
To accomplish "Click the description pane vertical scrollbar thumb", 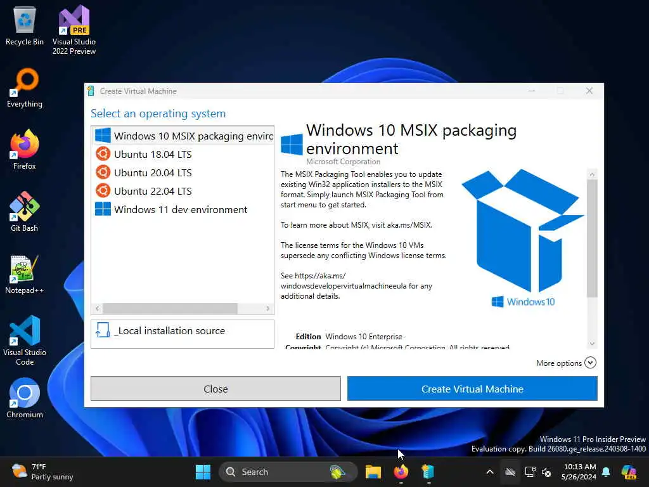I will pyautogui.click(x=592, y=238).
